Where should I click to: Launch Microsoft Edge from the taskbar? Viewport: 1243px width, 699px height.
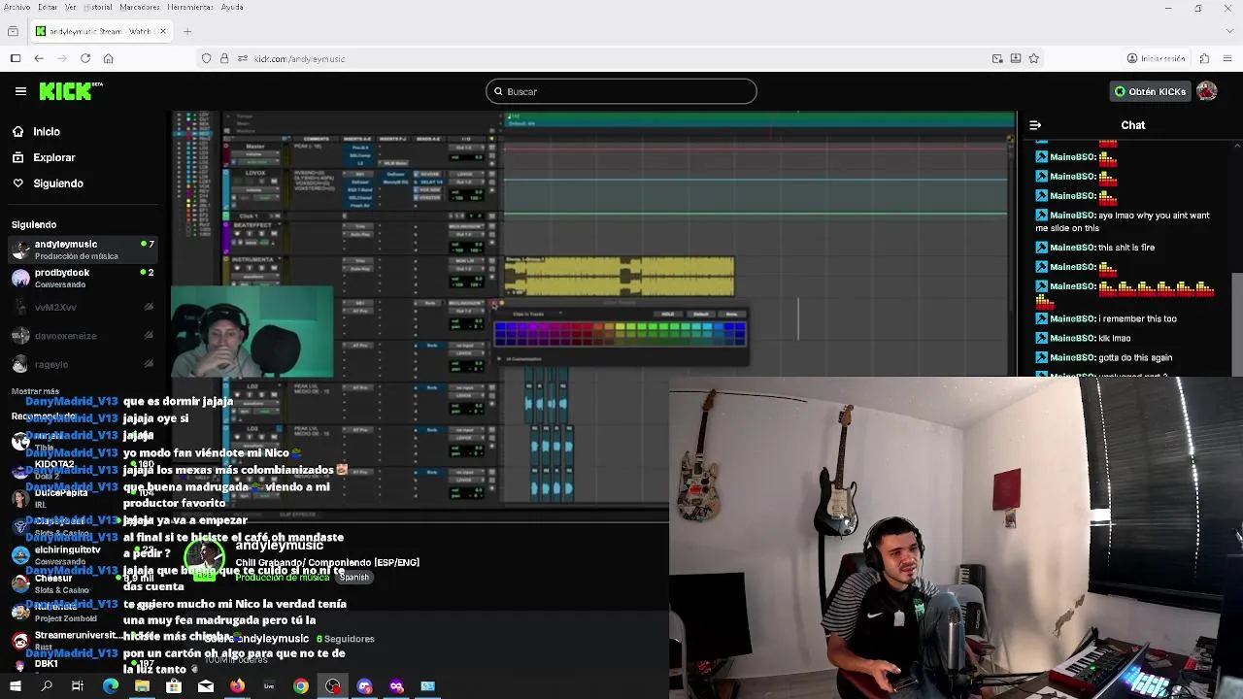(110, 686)
